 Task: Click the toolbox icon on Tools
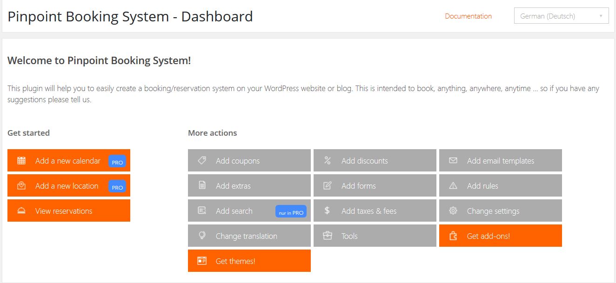coord(328,236)
